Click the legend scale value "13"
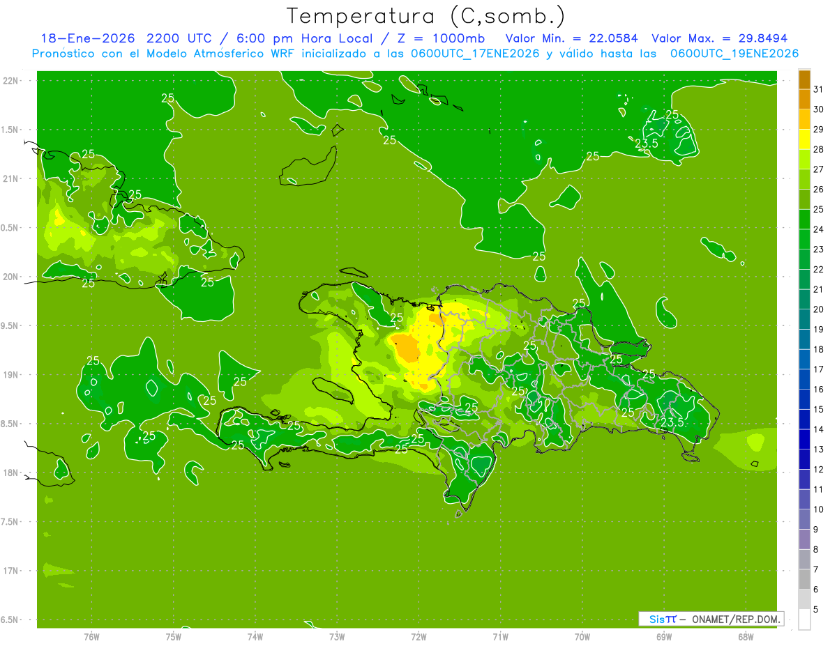Viewport: 837px width, 646px height. point(819,449)
